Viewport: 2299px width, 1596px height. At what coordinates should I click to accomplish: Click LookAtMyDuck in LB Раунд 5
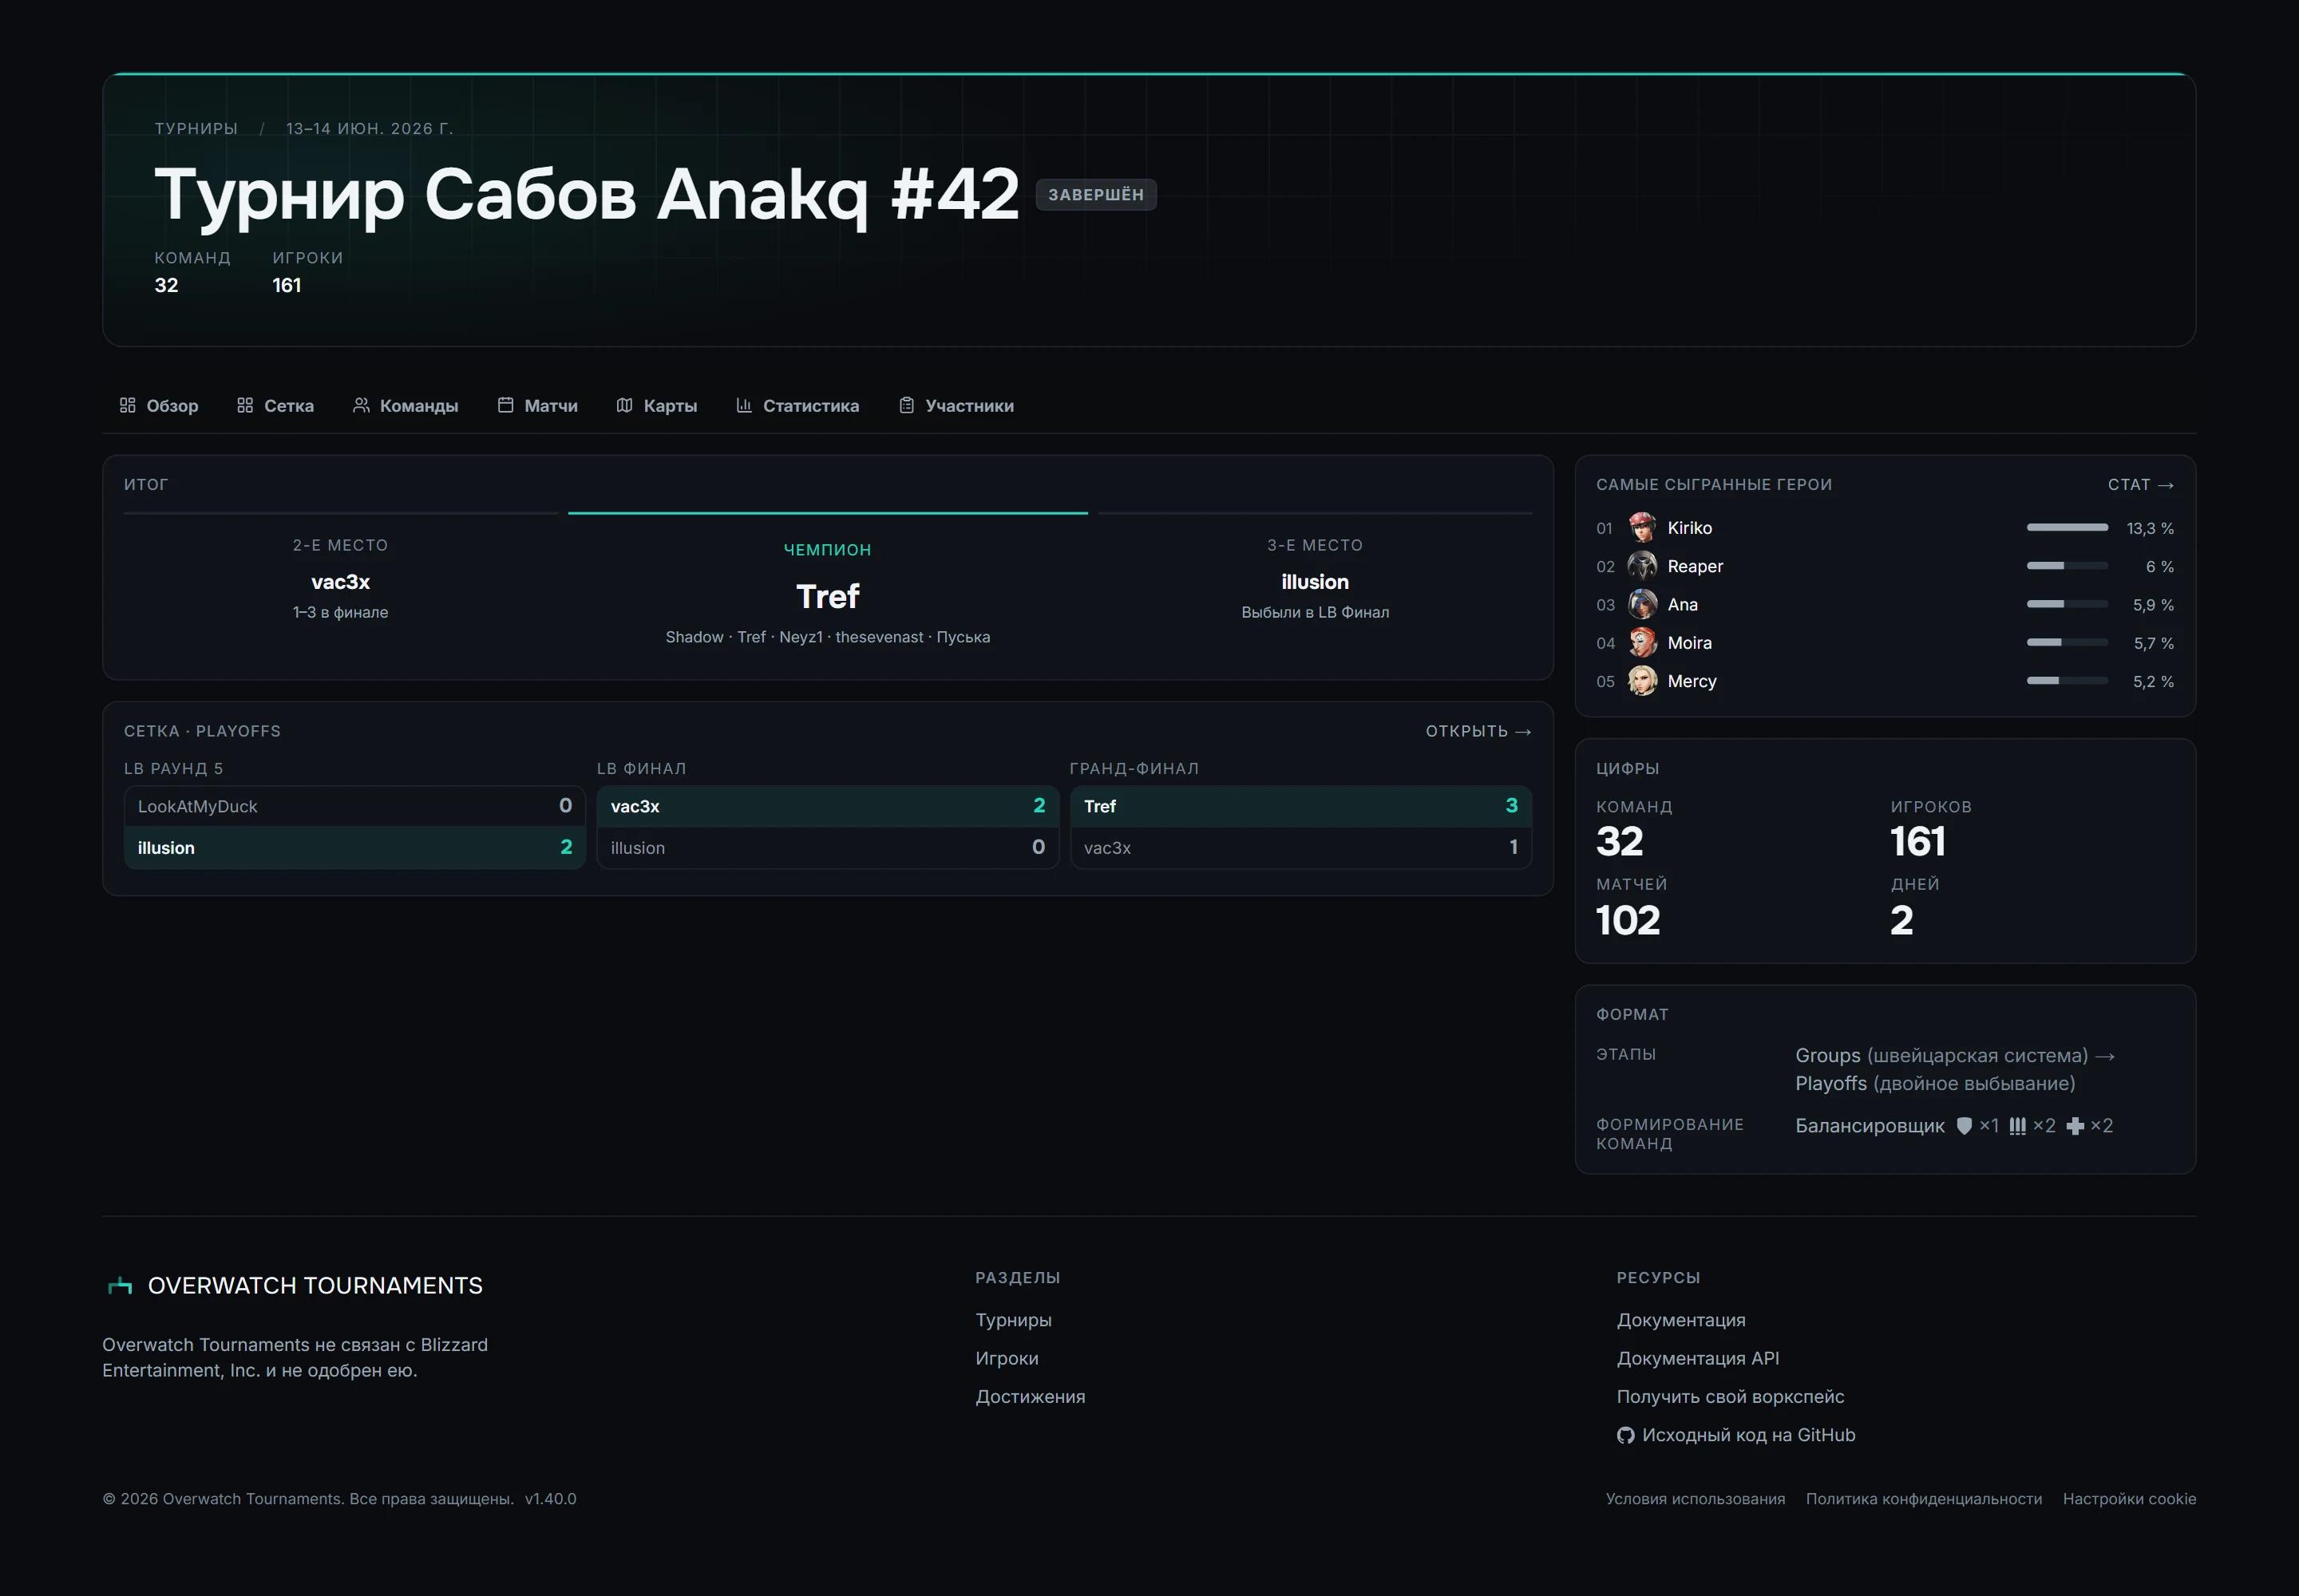point(354,806)
